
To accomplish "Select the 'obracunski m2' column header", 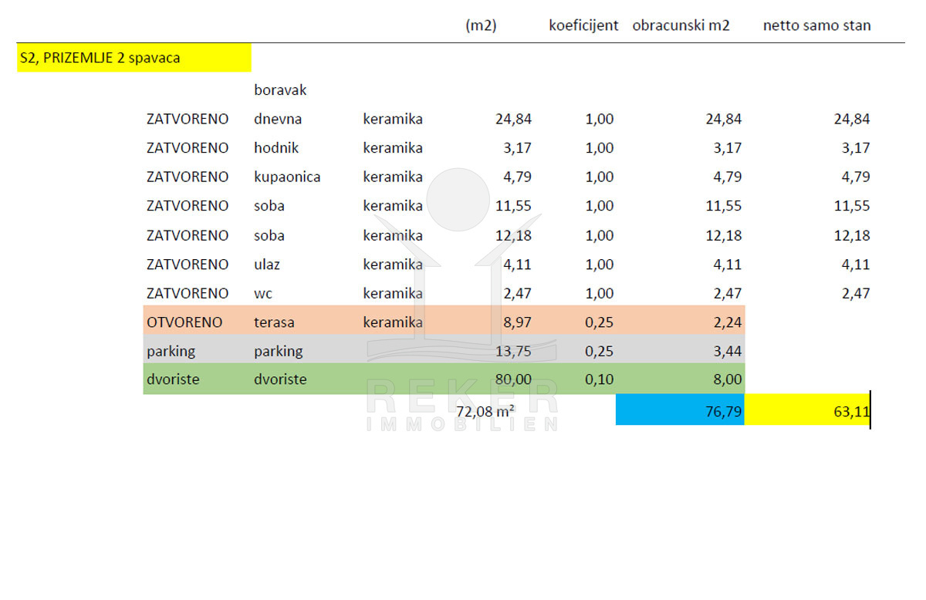I will click(681, 25).
